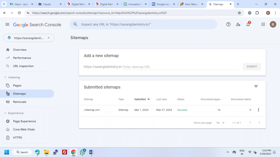Screen dimensions: 280x157
Task: Click the Enter sitemap URL field
Action: 181,67
